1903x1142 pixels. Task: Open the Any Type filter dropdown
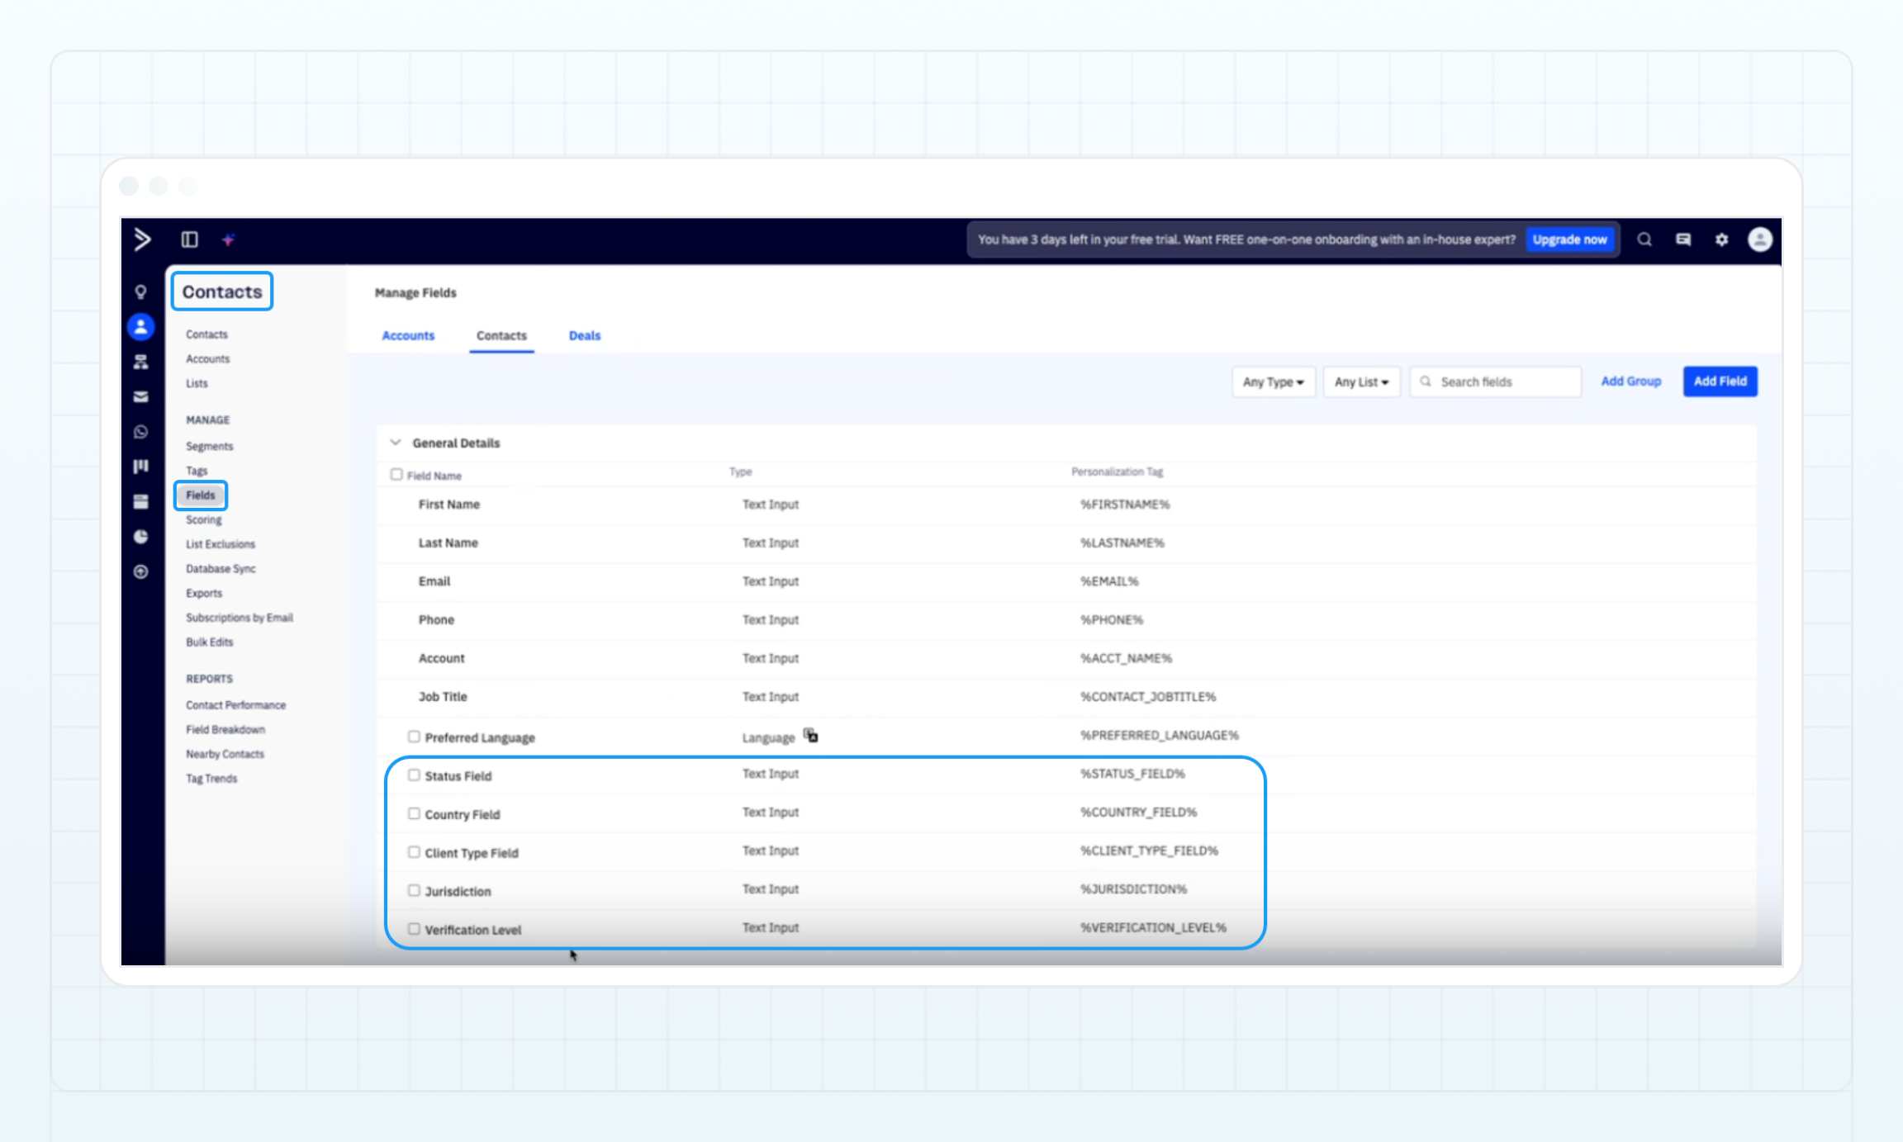[x=1274, y=381]
